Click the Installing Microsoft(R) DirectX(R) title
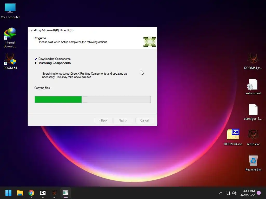Screen dimensions: 266x199 [51, 30]
